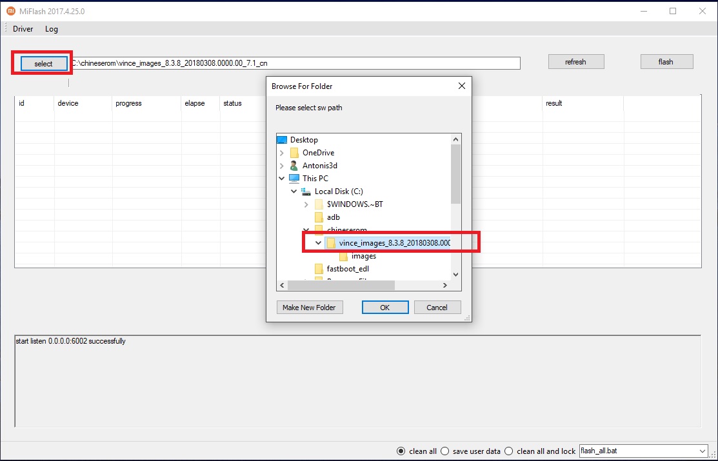This screenshot has height=461, width=718.
Task: Click folder tree scroll right arrow
Action: pyautogui.click(x=444, y=285)
